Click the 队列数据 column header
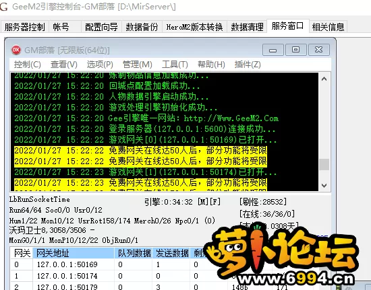This screenshot has width=371, height=290. tap(133, 253)
